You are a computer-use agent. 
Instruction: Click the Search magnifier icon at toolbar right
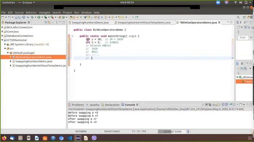tap(238, 17)
